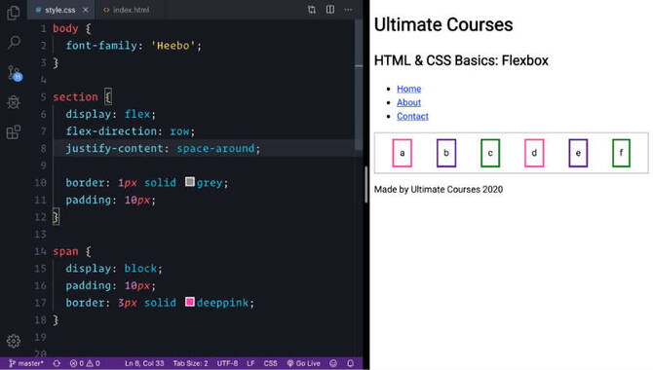Screen dimensions: 653x370
Task: Open the Search icon in activity bar
Action: [14, 42]
